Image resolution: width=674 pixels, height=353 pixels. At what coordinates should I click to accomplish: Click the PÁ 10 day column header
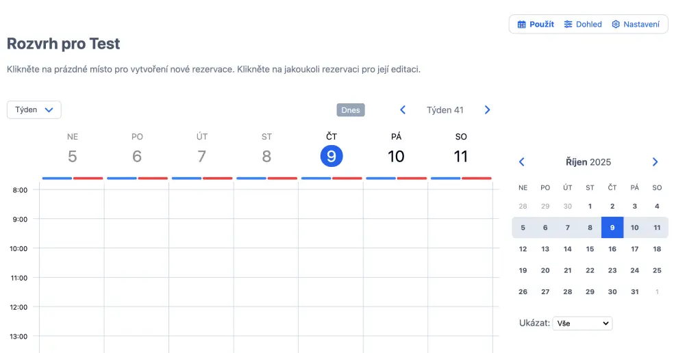(396, 149)
